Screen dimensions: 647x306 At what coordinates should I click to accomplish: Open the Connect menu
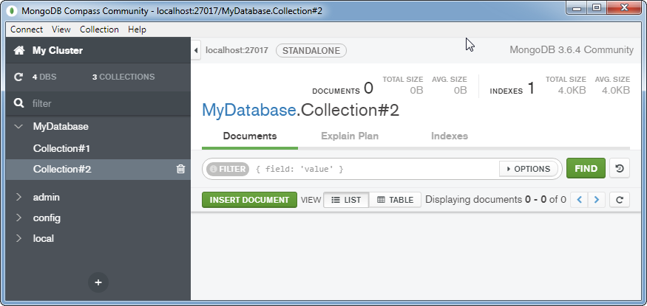click(x=27, y=29)
